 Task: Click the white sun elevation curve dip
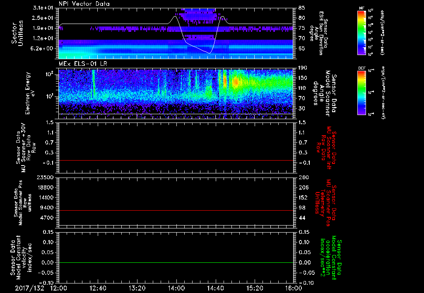(209, 53)
